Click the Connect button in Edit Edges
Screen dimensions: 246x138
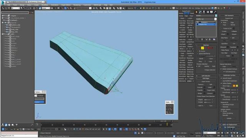pos(209,94)
